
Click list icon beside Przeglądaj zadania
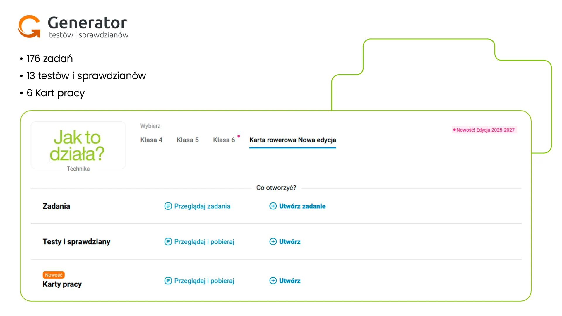point(168,206)
